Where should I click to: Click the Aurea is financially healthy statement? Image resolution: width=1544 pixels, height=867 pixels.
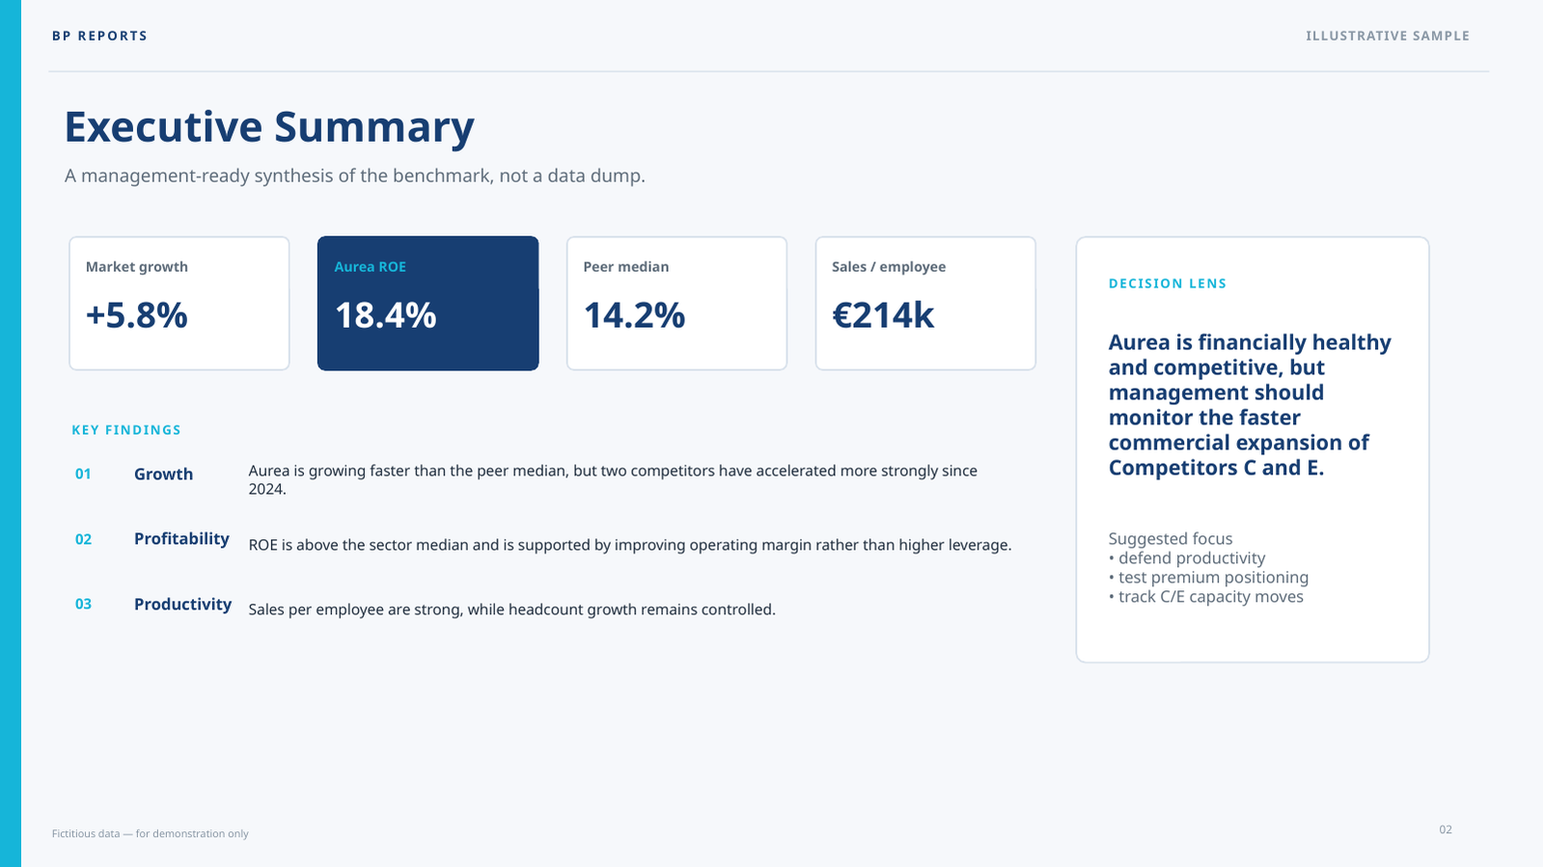click(x=1250, y=405)
